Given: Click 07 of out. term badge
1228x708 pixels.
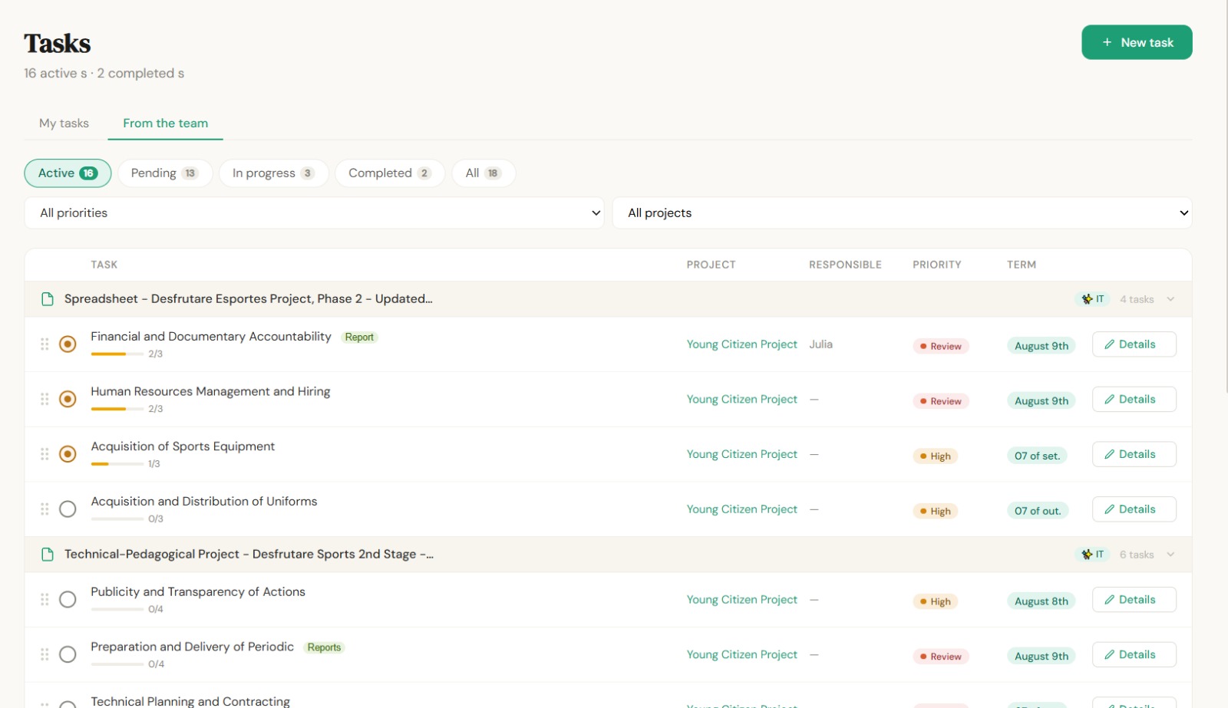Looking at the screenshot, I should (1038, 511).
